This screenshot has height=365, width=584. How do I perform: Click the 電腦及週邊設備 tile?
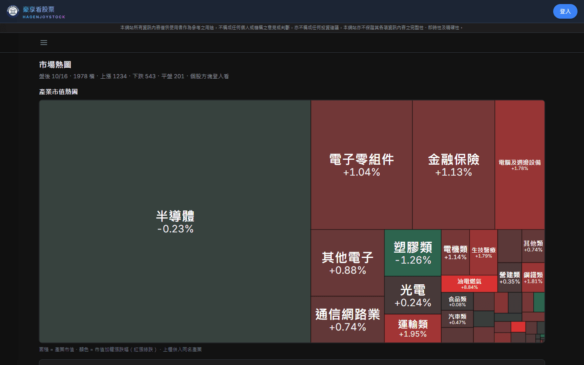pos(520,165)
